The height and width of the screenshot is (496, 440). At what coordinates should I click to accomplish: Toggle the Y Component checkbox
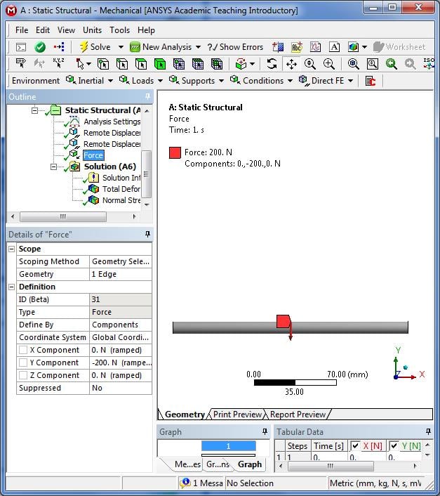click(x=23, y=363)
